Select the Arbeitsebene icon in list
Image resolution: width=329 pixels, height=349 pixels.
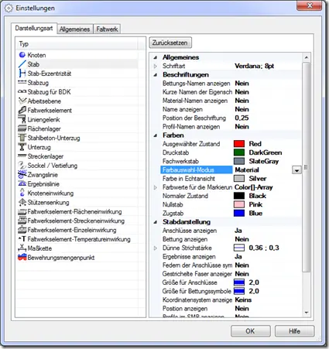pyautogui.click(x=22, y=101)
